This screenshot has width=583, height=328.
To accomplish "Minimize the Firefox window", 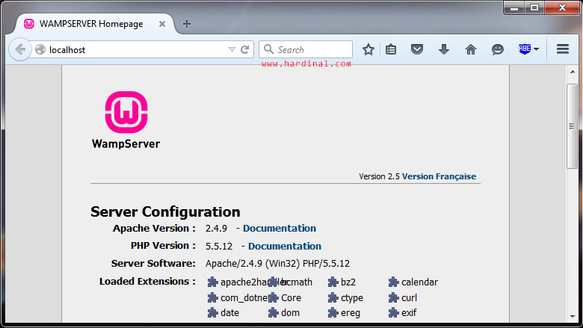I will [x=514, y=7].
